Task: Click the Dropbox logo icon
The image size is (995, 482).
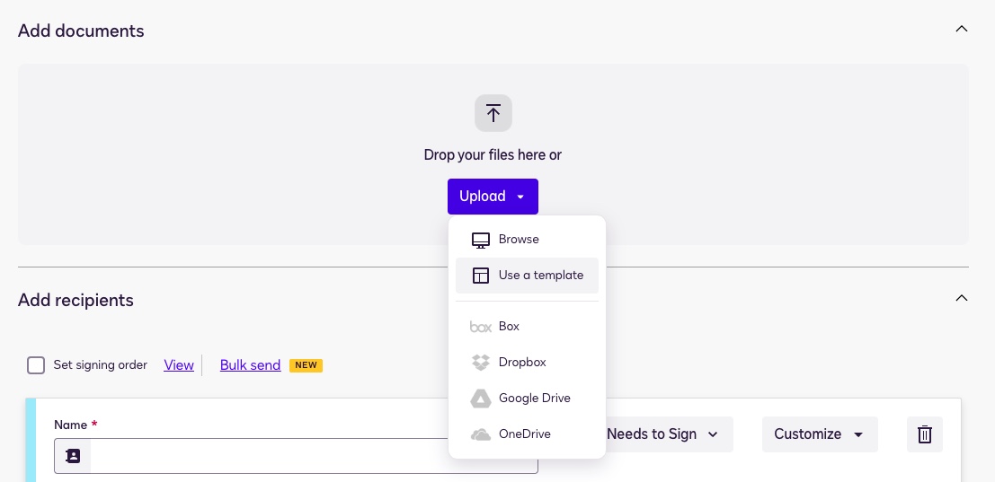Action: (x=481, y=363)
